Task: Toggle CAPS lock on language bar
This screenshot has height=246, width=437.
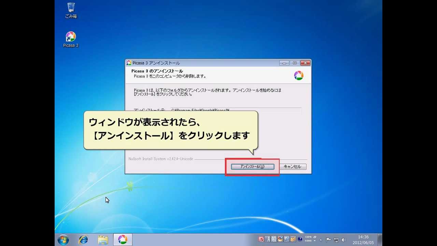Action: click(308, 237)
